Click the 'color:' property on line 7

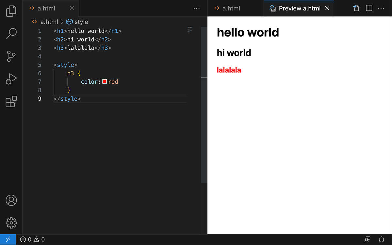click(x=91, y=82)
